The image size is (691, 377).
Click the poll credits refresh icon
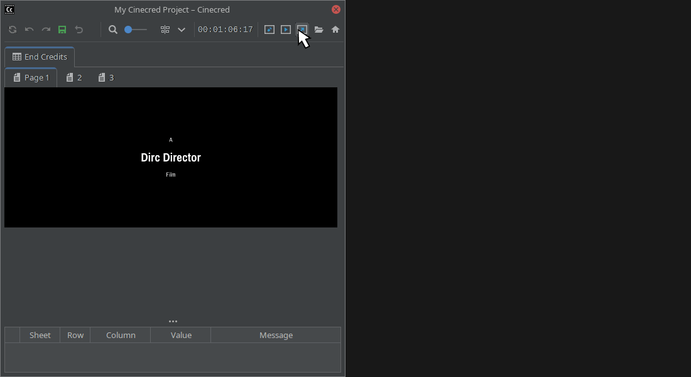point(13,30)
